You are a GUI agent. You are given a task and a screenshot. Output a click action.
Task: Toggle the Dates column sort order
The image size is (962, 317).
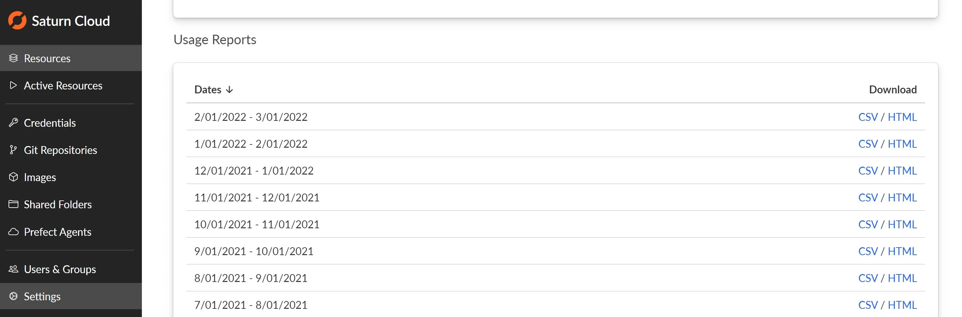[229, 90]
